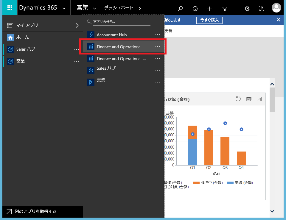Open recent items history icon

195,8
